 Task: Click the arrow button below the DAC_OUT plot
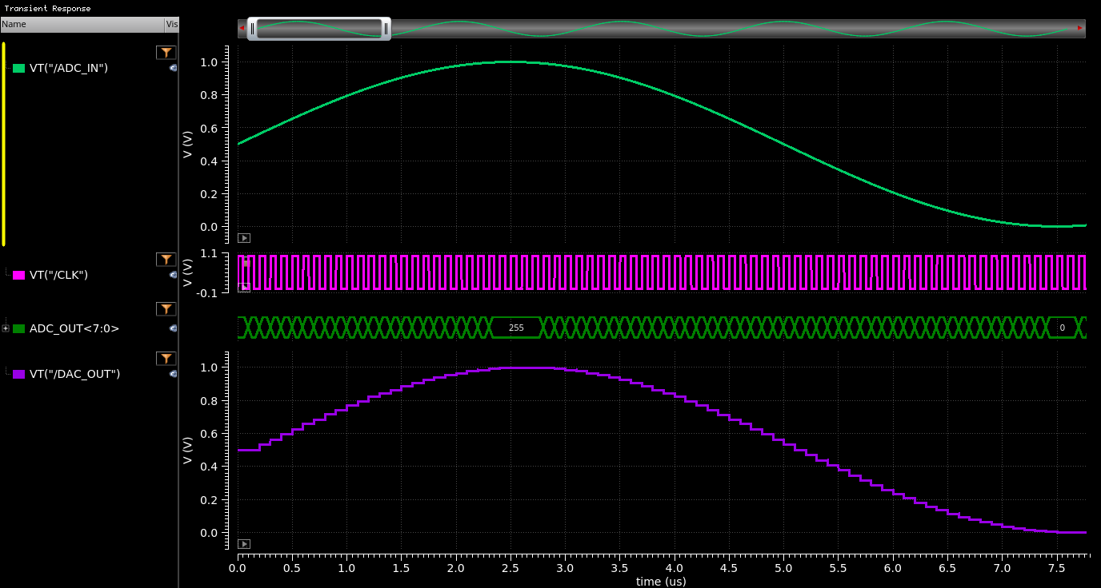(243, 543)
